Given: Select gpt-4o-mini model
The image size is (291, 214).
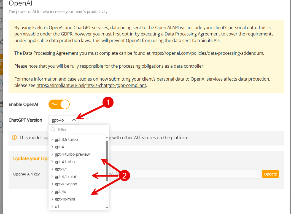Looking at the screenshot, I should point(65,199).
